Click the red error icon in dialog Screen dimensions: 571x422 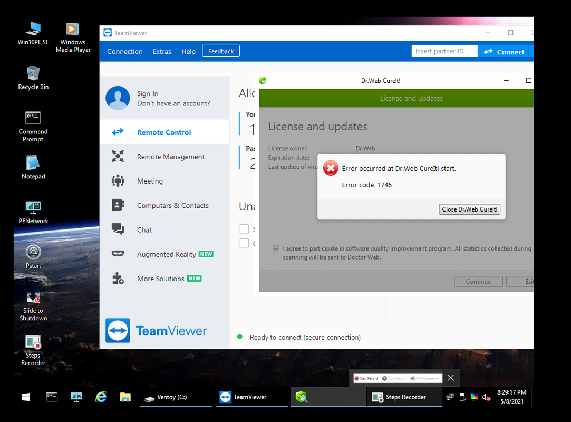pos(331,168)
